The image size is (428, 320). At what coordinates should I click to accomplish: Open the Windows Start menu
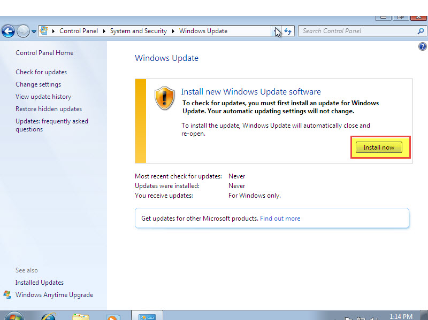coord(14,316)
